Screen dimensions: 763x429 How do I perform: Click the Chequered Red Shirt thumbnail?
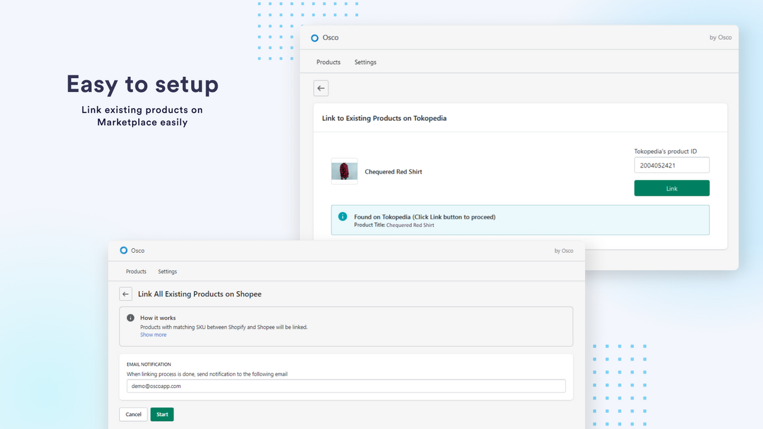coord(345,171)
